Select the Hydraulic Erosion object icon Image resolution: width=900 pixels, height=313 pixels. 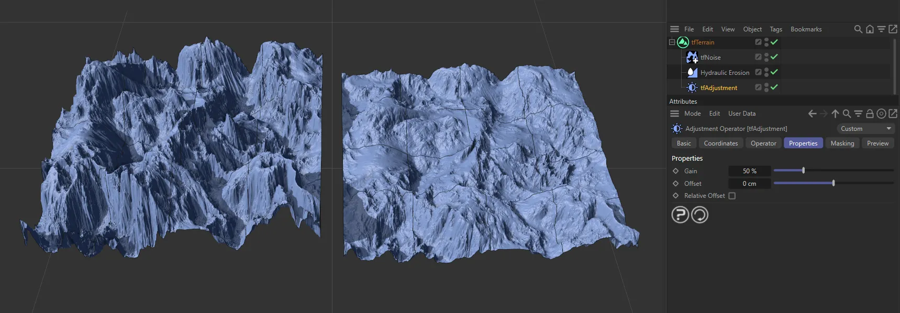692,73
